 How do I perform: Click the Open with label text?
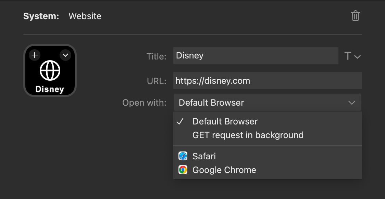pyautogui.click(x=145, y=103)
